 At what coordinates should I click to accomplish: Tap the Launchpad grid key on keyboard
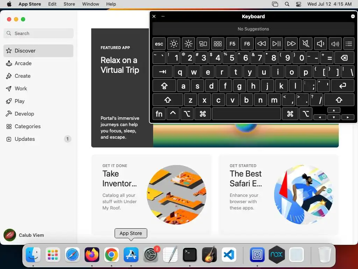[x=217, y=44]
